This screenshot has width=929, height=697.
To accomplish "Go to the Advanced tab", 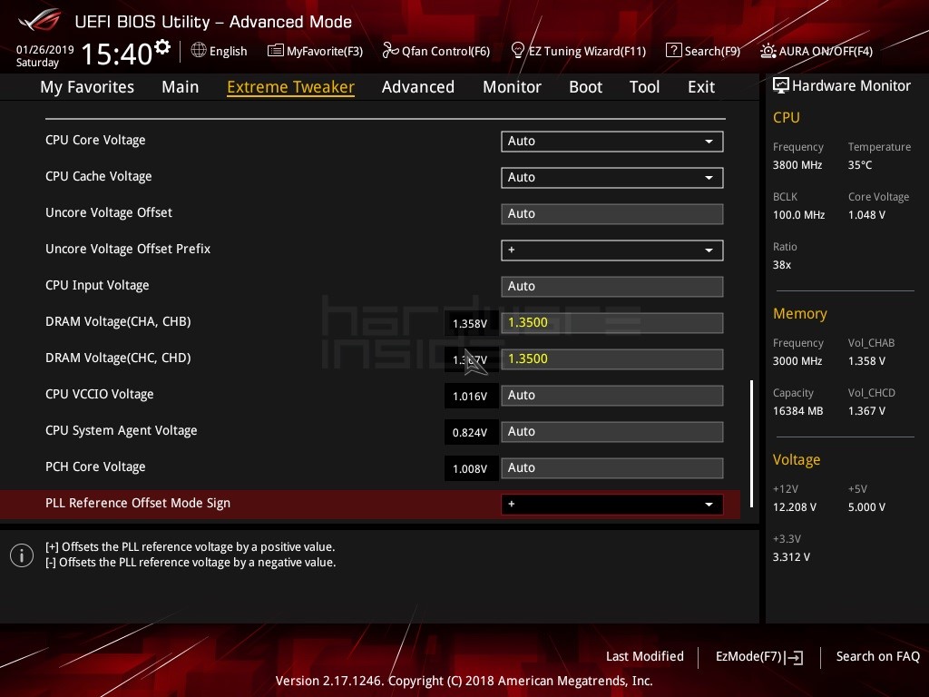I will click(x=417, y=87).
